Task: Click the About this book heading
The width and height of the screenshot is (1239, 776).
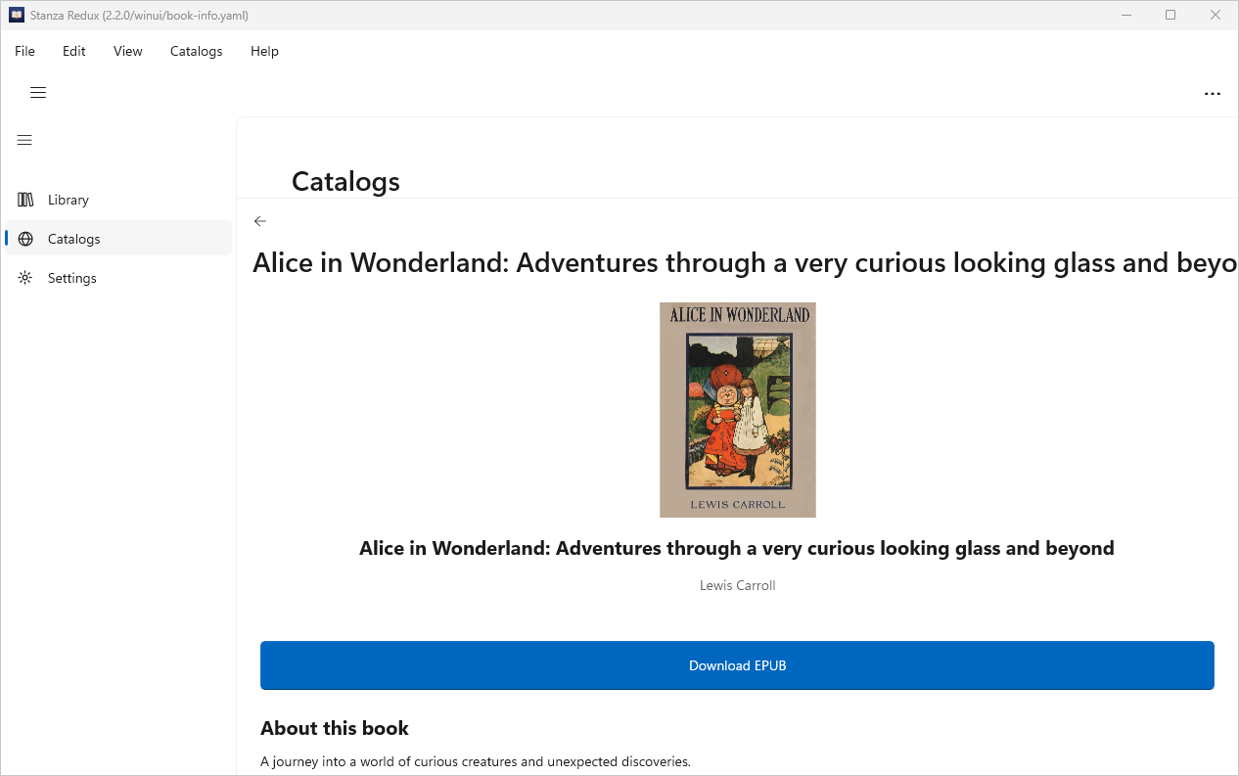Action: coord(335,728)
